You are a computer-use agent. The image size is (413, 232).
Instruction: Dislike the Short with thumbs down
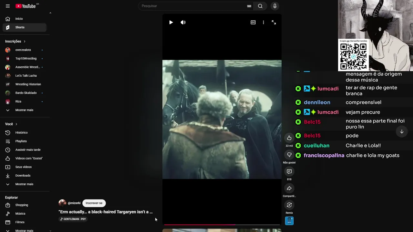click(289, 155)
